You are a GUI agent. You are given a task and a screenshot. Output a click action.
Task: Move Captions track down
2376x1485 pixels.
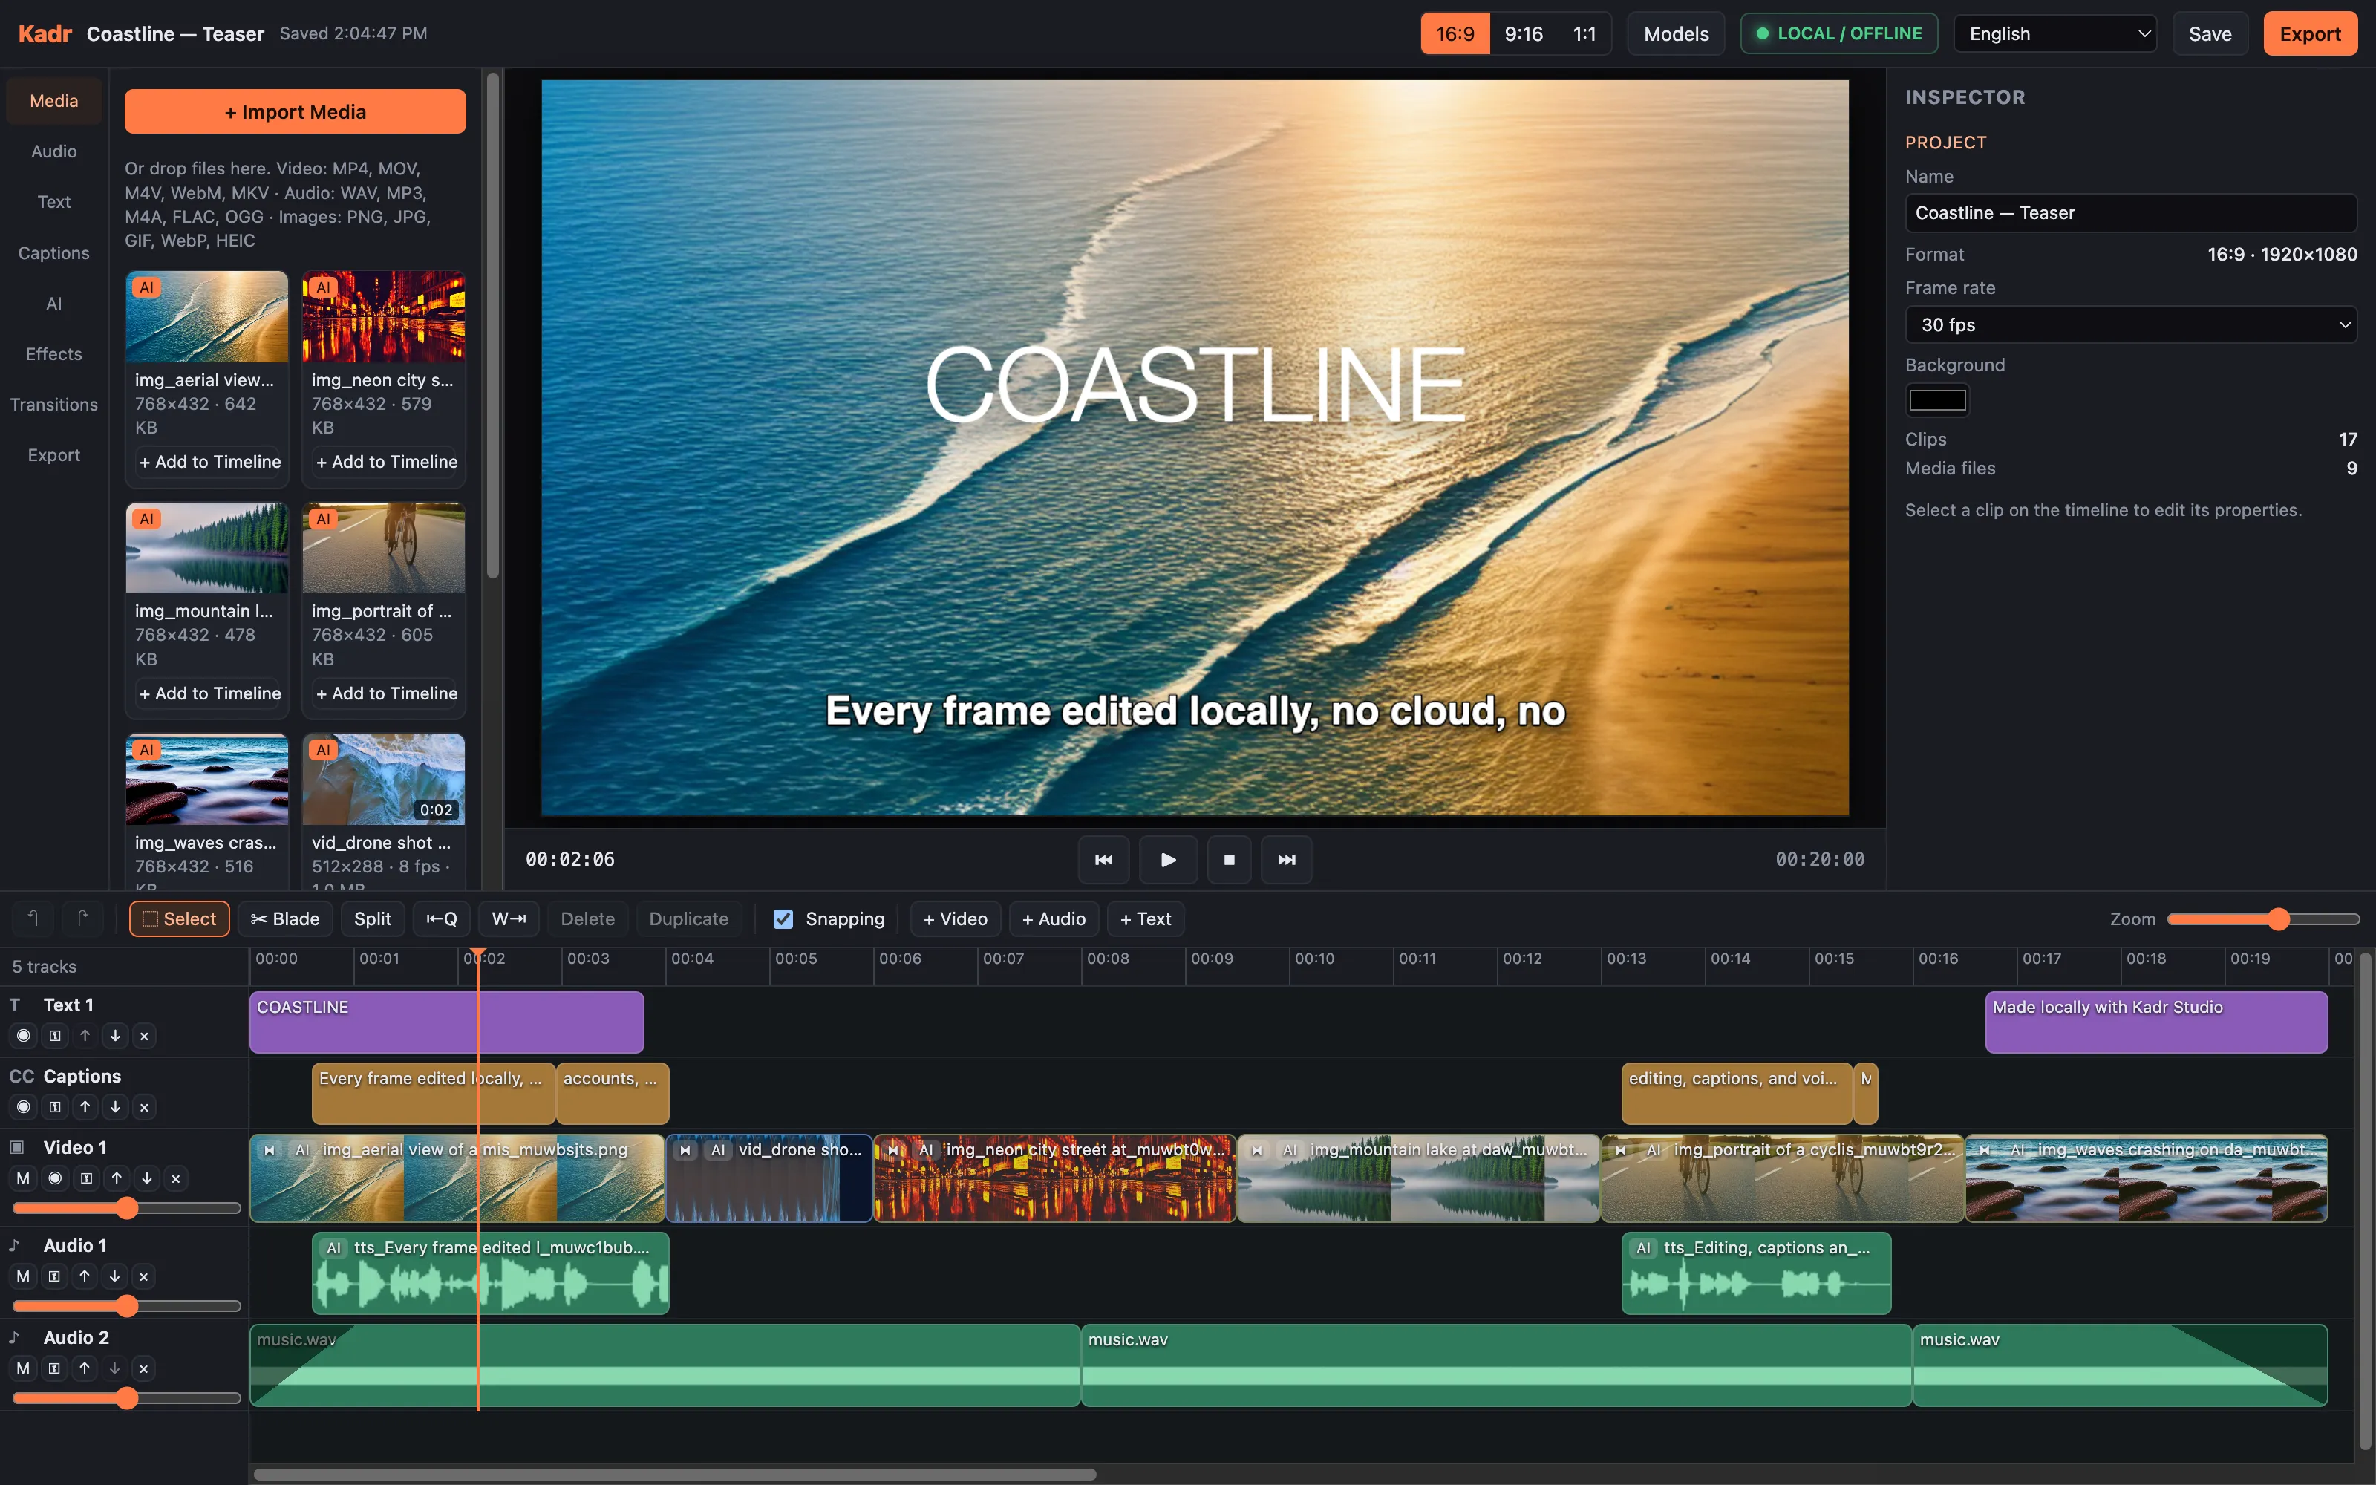[115, 1107]
